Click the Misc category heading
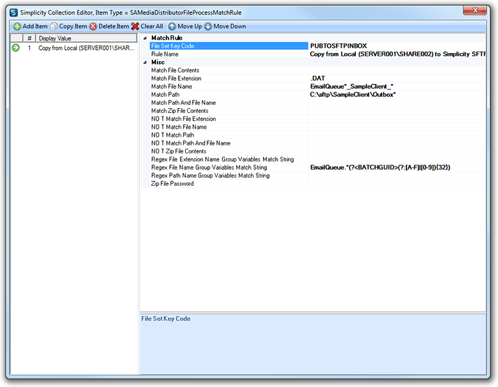The image size is (498, 387). (158, 62)
